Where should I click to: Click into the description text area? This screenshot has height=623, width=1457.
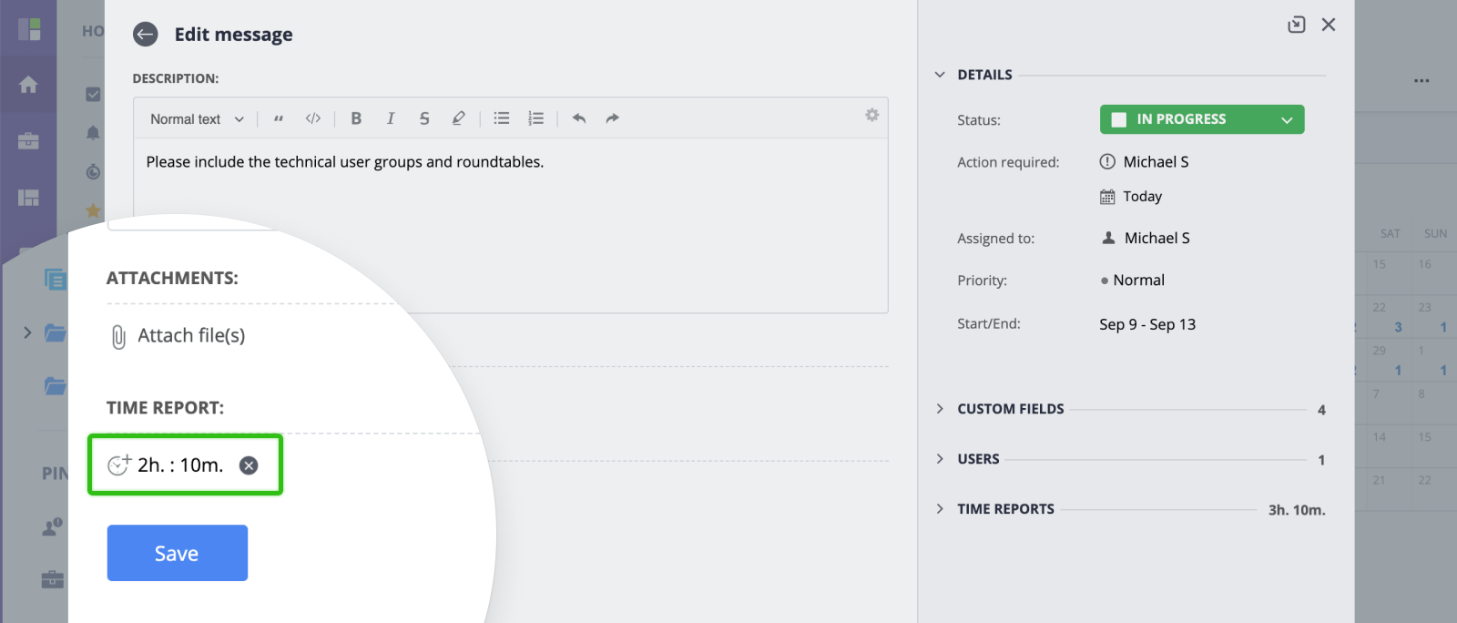tap(511, 225)
